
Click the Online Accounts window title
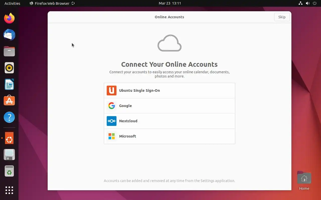[x=169, y=17]
